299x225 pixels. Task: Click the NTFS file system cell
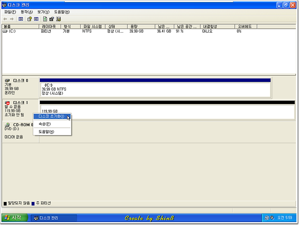87,31
